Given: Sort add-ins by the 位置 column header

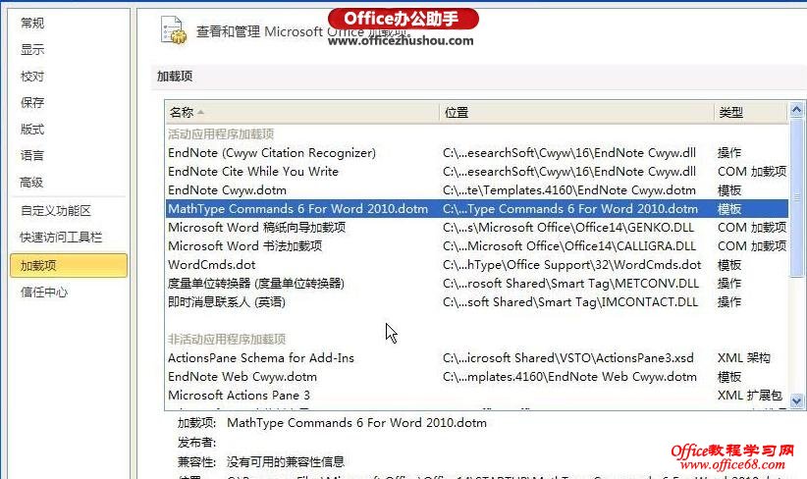Looking at the screenshot, I should pyautogui.click(x=576, y=112).
